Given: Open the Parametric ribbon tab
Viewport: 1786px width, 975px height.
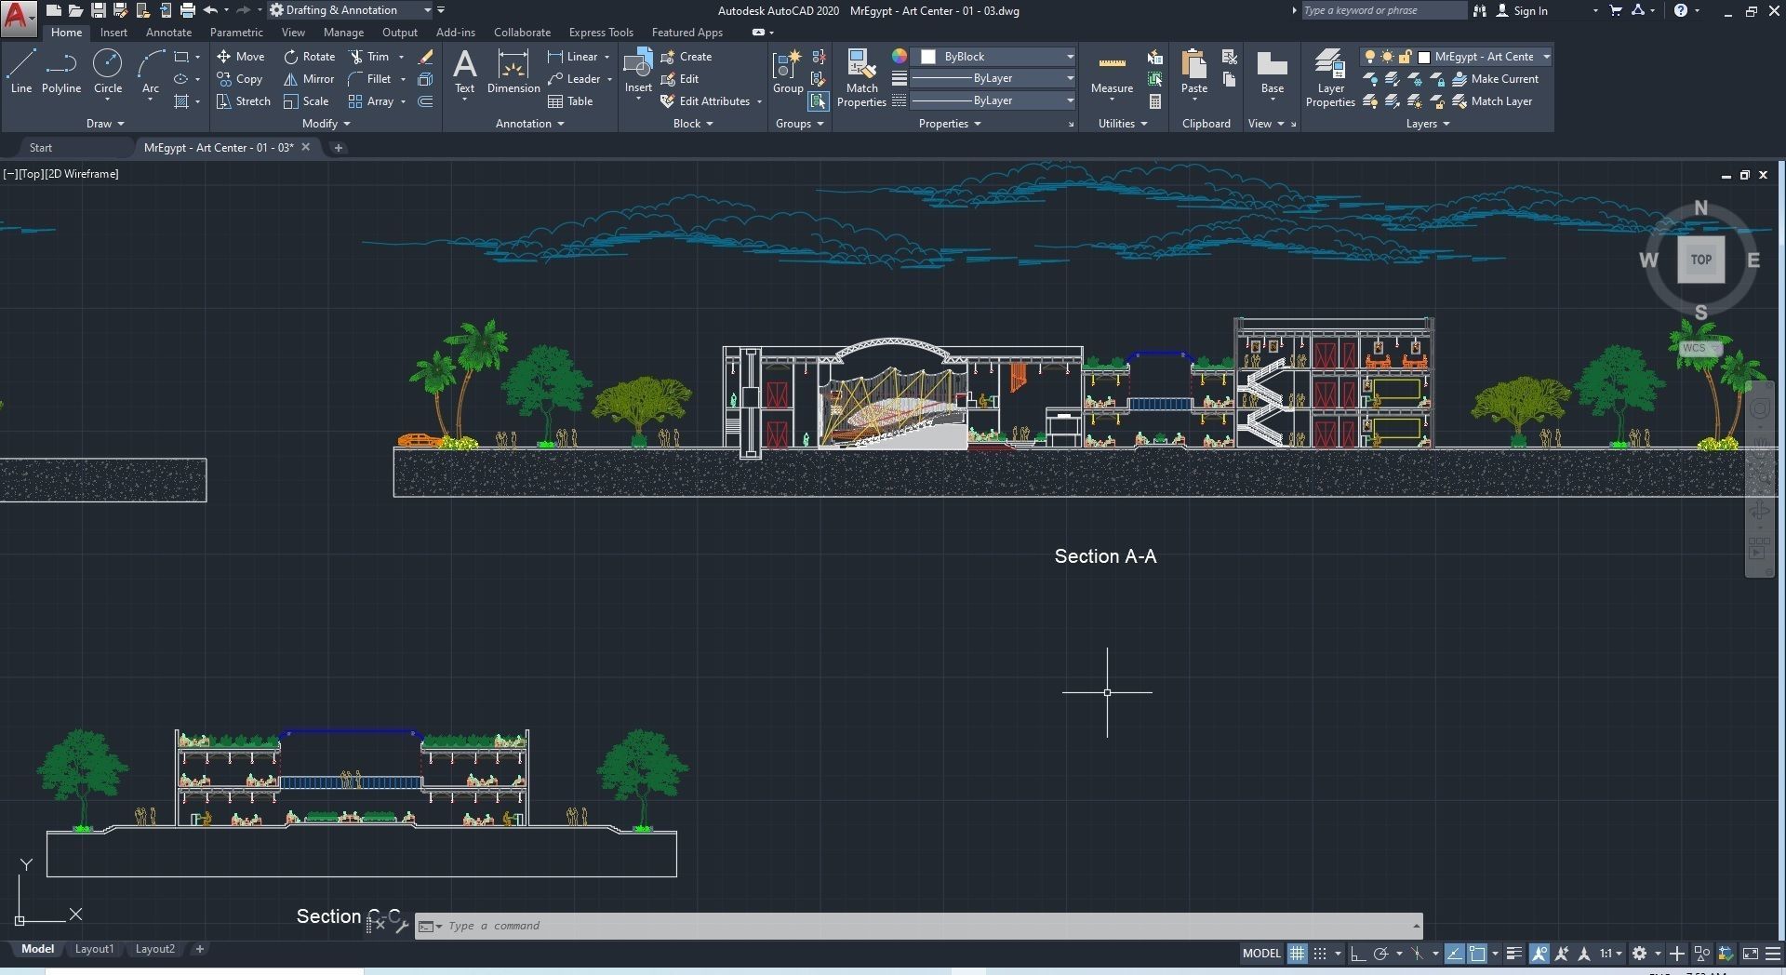Looking at the screenshot, I should pos(236,33).
